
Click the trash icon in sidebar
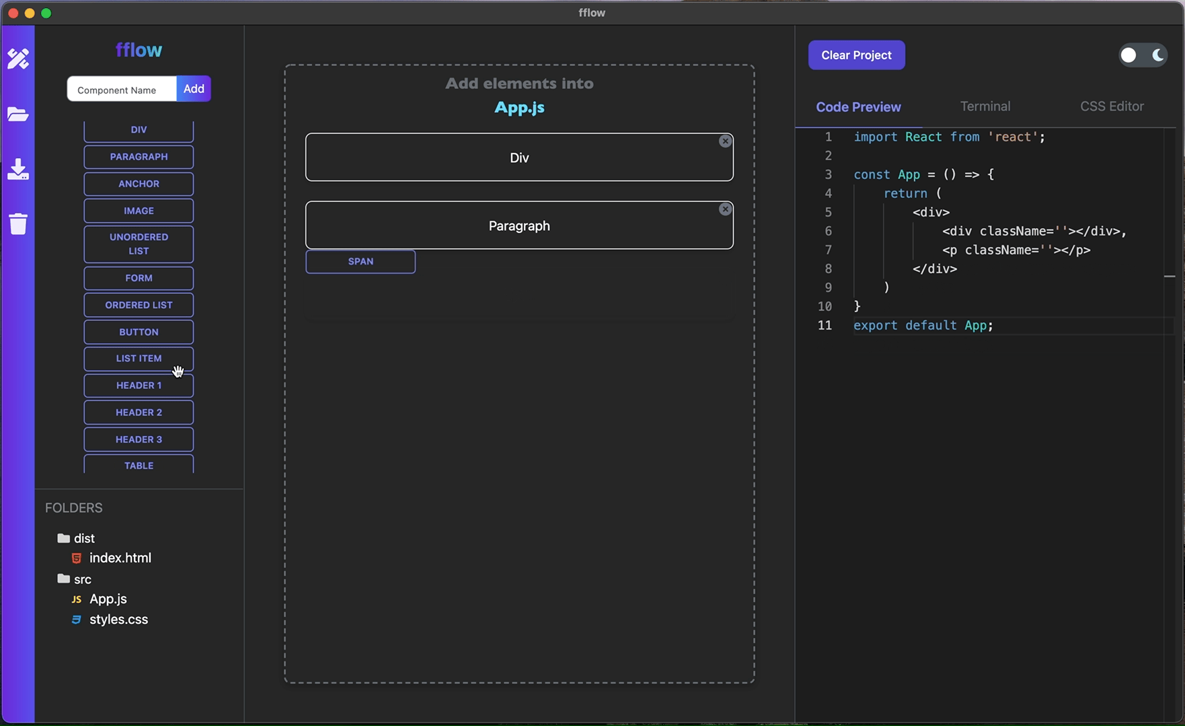pyautogui.click(x=18, y=223)
